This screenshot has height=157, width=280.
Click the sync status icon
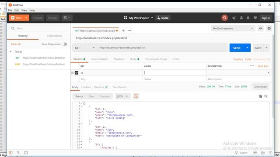point(224,18)
